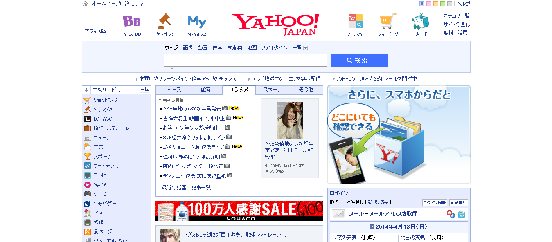Screen dimensions: 552x242
Task: Open the ショッピング cart icon in header
Action: pos(388,21)
